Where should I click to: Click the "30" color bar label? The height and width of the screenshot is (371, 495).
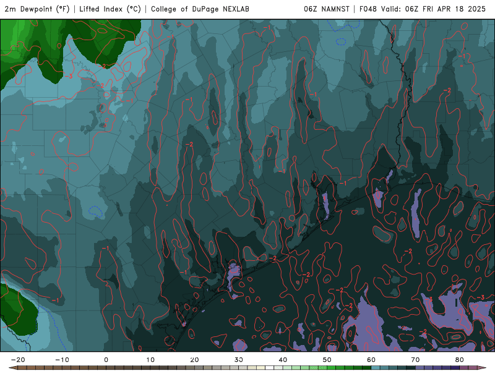239,360
